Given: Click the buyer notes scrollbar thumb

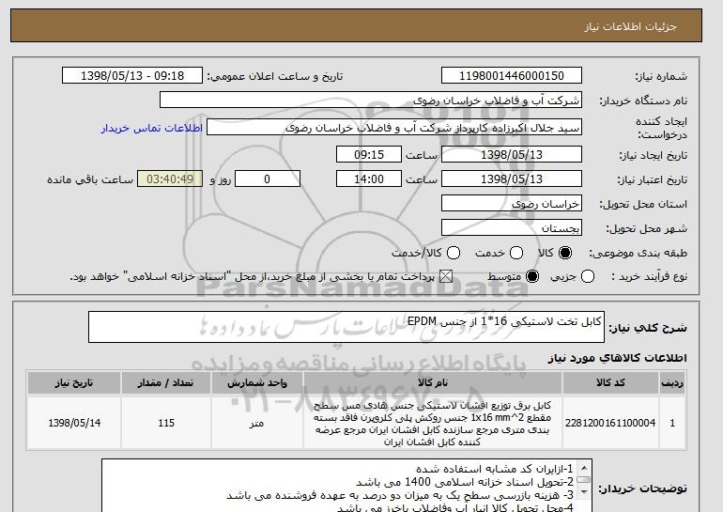Looking at the screenshot, I should [x=584, y=480].
